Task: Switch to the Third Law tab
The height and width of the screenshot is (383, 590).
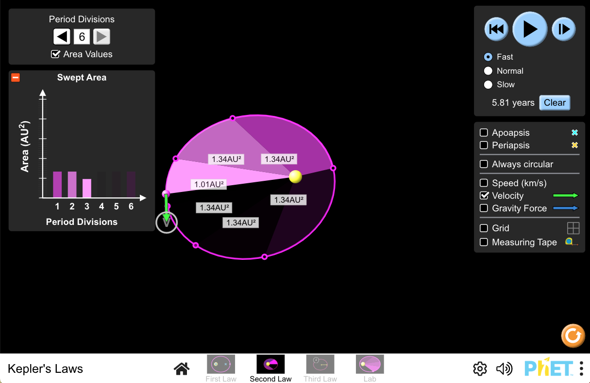Action: tap(320, 364)
